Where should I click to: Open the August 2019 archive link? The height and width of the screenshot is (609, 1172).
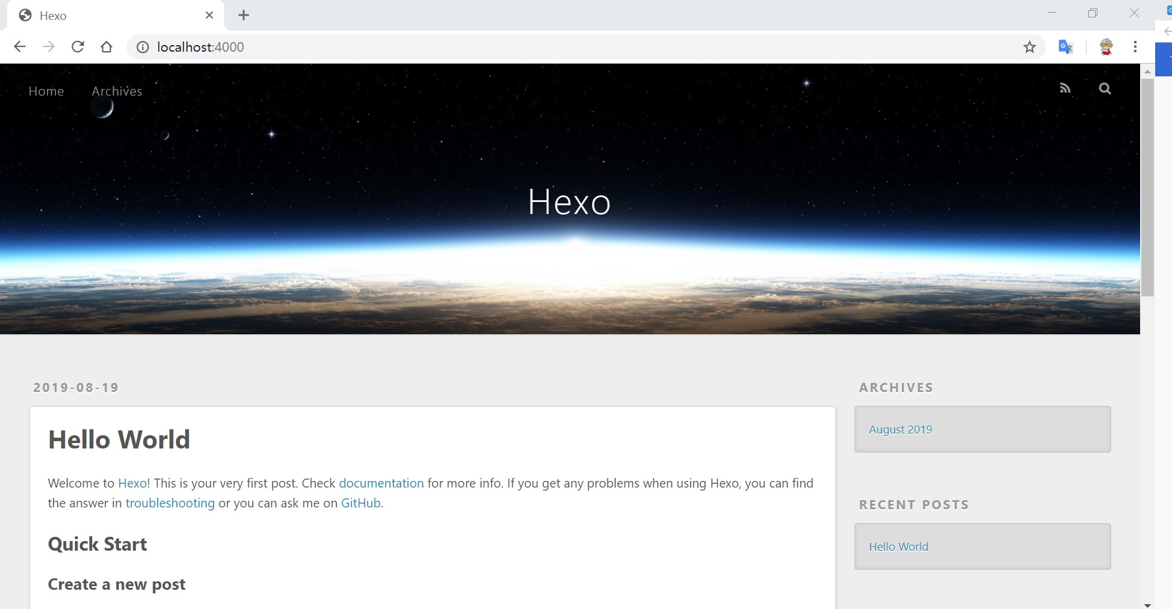pyautogui.click(x=900, y=430)
